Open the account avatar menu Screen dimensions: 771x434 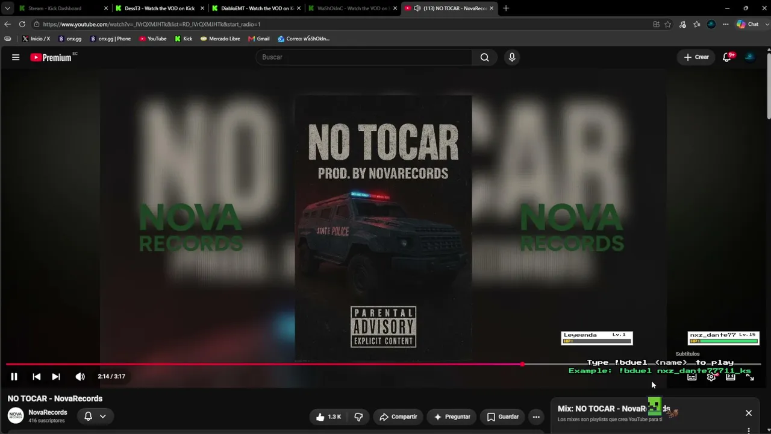[x=750, y=57]
